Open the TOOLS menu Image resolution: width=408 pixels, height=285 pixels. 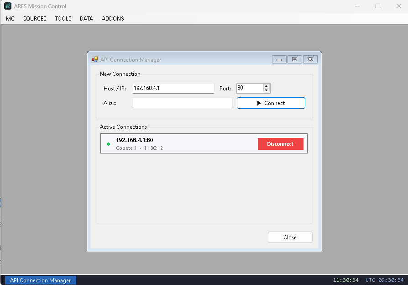point(63,18)
